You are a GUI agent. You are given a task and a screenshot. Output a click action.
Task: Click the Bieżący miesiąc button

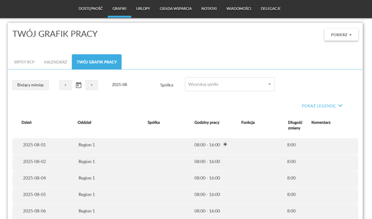click(31, 85)
